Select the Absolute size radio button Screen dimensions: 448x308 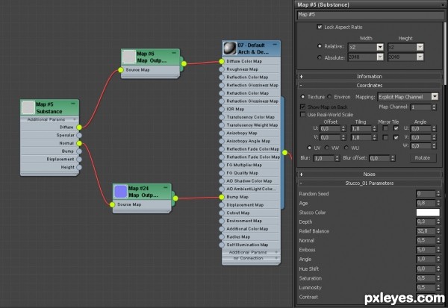(320, 57)
